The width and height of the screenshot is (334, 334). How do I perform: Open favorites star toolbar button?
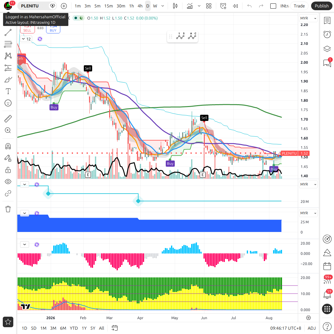(x=8, y=322)
